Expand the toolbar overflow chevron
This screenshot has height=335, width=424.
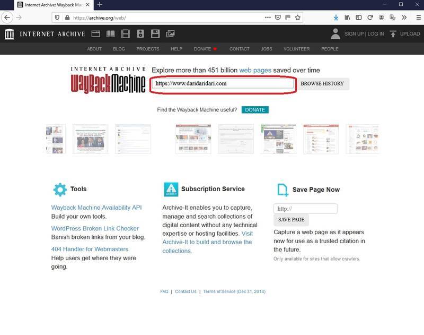[404, 18]
